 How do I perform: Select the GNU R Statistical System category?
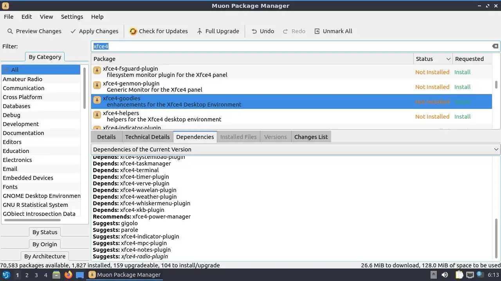tap(41, 205)
